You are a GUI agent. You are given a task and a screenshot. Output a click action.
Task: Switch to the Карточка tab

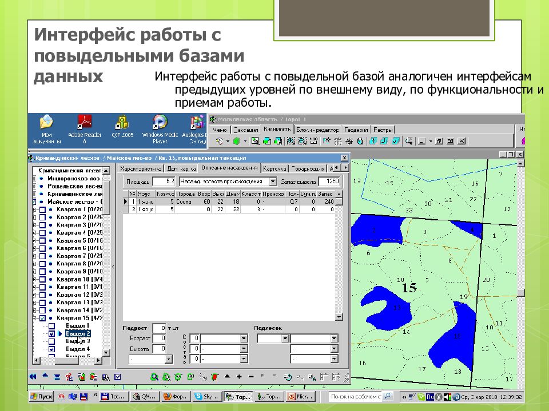274,168
